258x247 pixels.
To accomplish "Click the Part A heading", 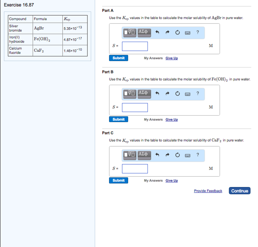I will tap(108, 11).
